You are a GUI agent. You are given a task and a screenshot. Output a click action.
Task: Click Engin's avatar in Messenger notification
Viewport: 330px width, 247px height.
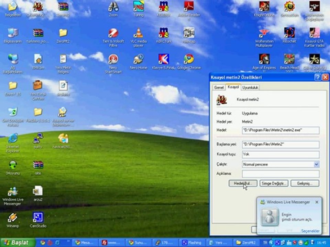(269, 216)
